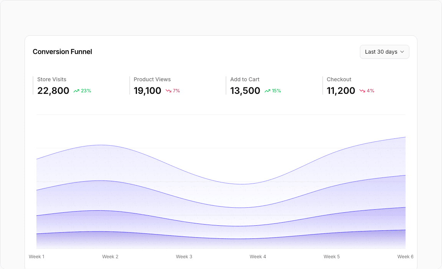Click the 11,200 checkout value
Screen dimensions: 442x269
pyautogui.click(x=341, y=91)
